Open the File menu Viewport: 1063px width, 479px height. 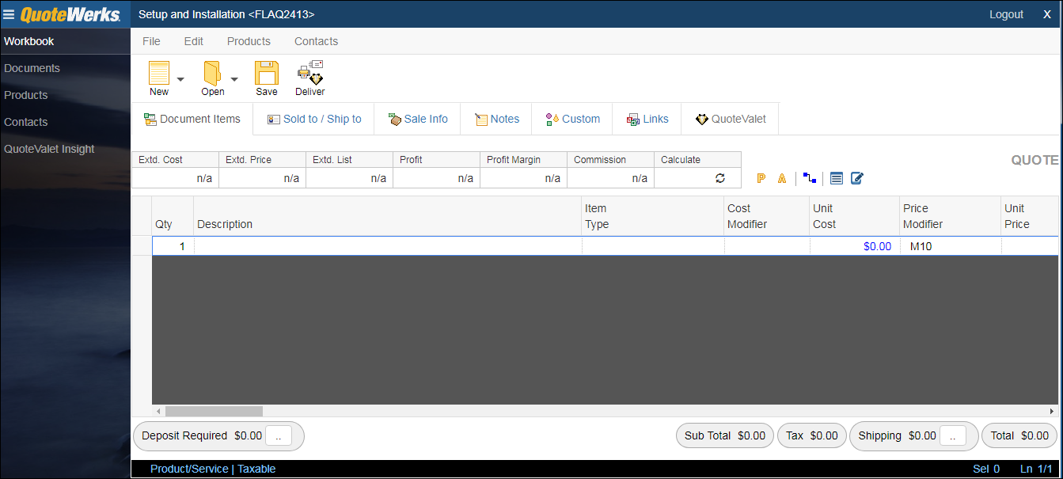151,41
